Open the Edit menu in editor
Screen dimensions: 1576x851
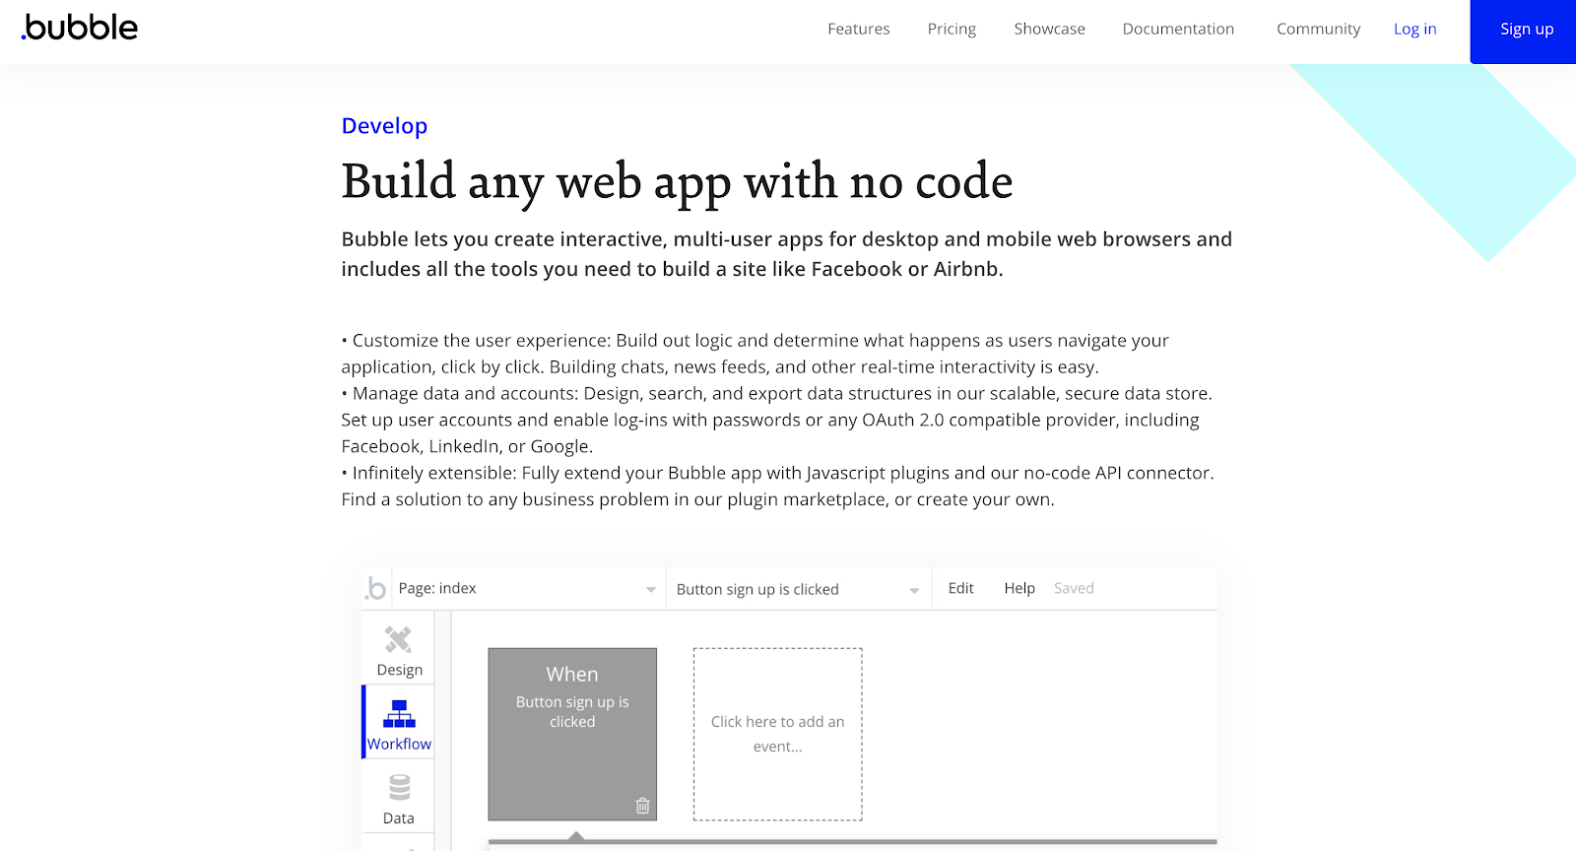coord(960,588)
